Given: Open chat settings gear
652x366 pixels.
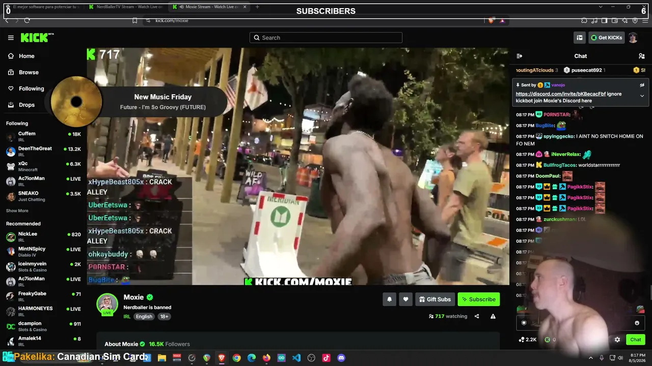Looking at the screenshot, I should (617, 340).
